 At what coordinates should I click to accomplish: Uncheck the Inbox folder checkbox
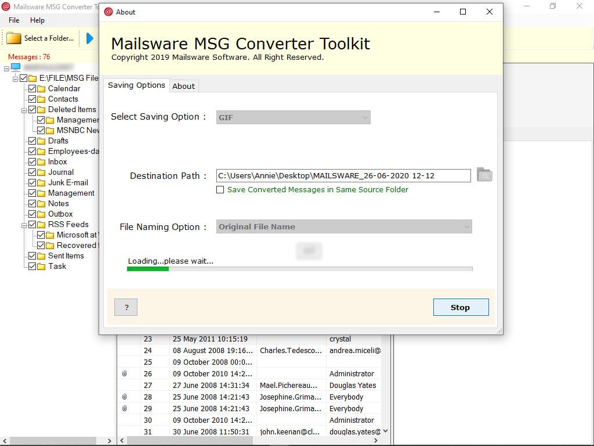coord(32,161)
